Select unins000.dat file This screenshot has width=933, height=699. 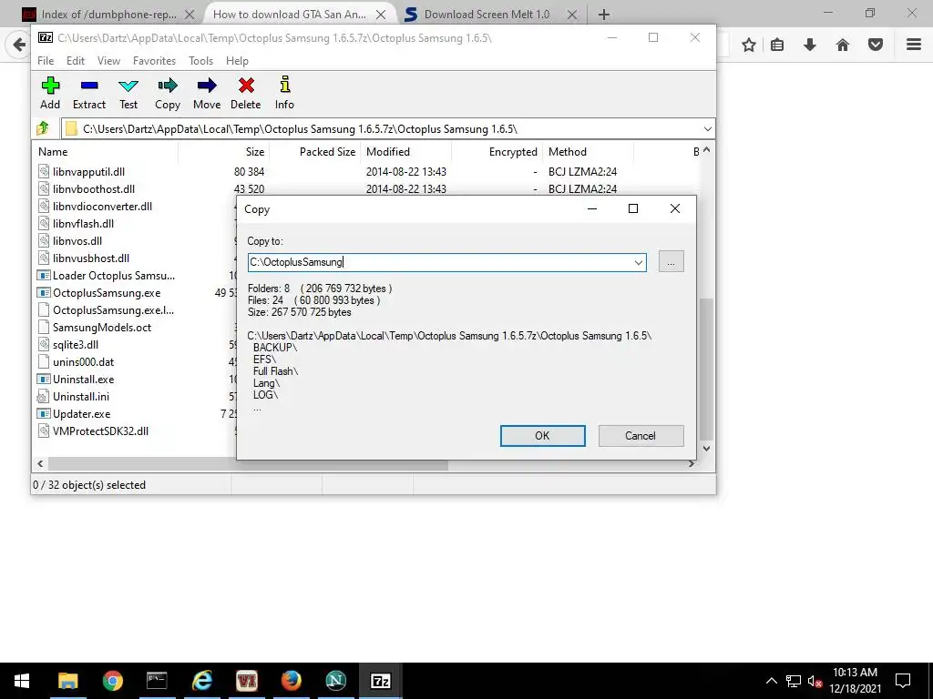[x=83, y=361]
